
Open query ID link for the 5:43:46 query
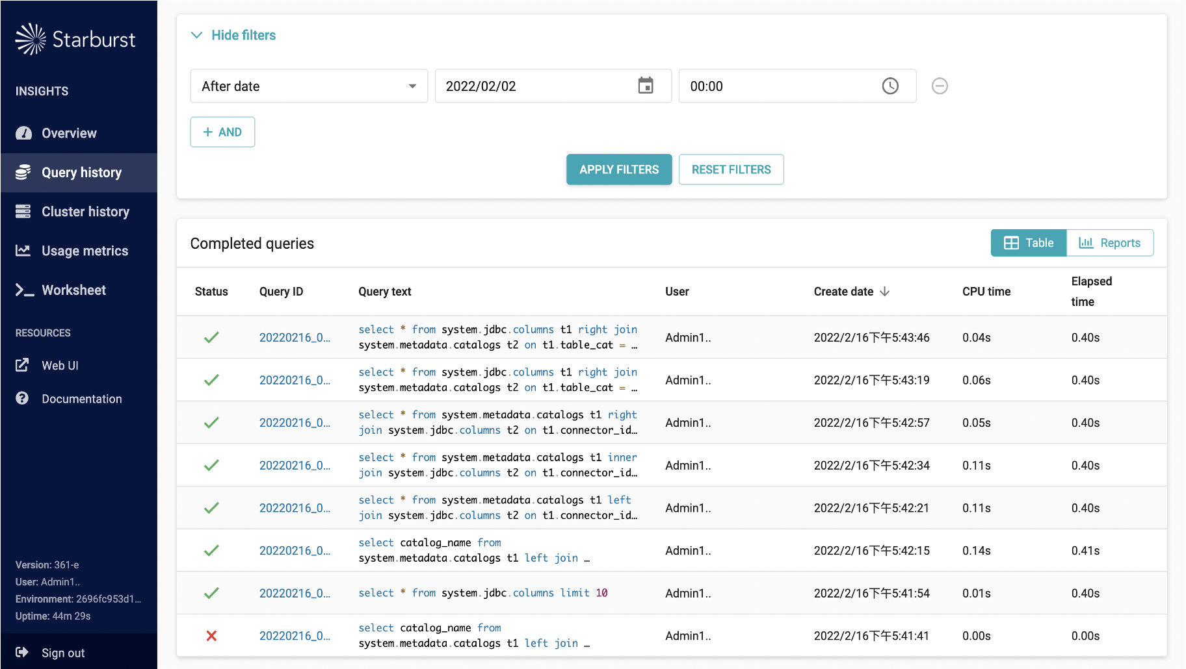point(295,338)
